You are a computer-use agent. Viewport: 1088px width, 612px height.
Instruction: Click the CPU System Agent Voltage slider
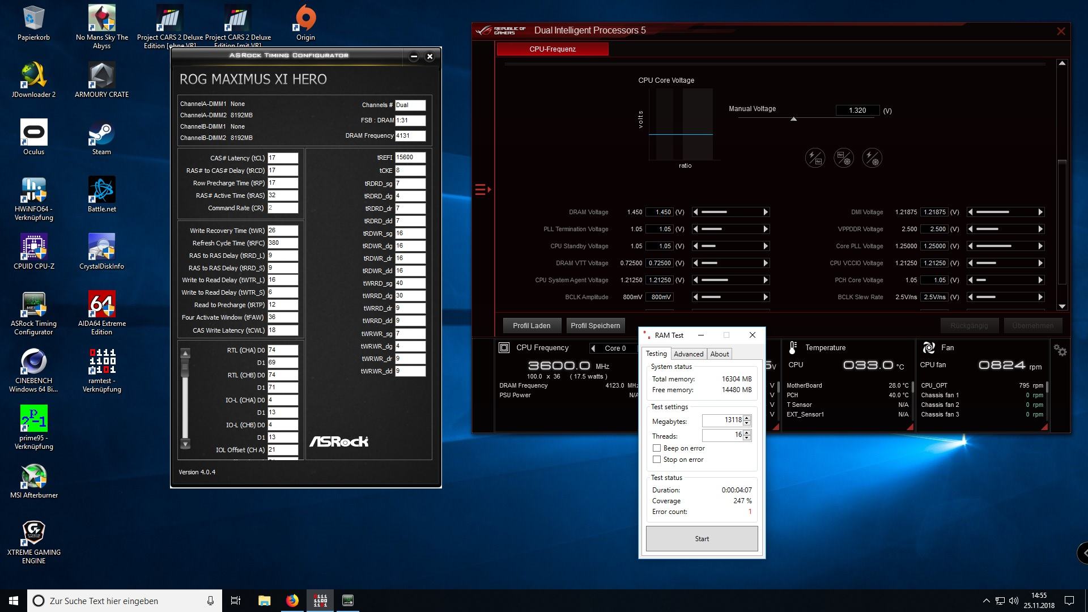pos(732,280)
